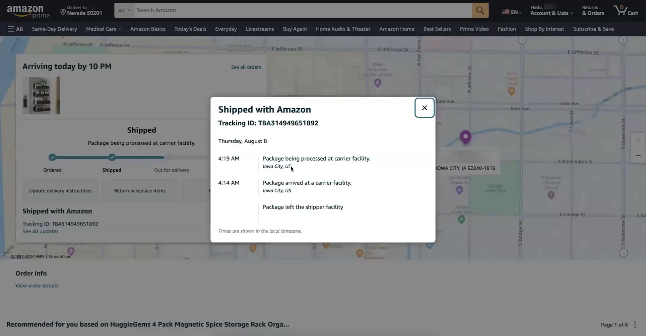Viewport: 646px width, 336px height.
Task: Close the Shipped with Amazon dialog
Action: pos(424,108)
